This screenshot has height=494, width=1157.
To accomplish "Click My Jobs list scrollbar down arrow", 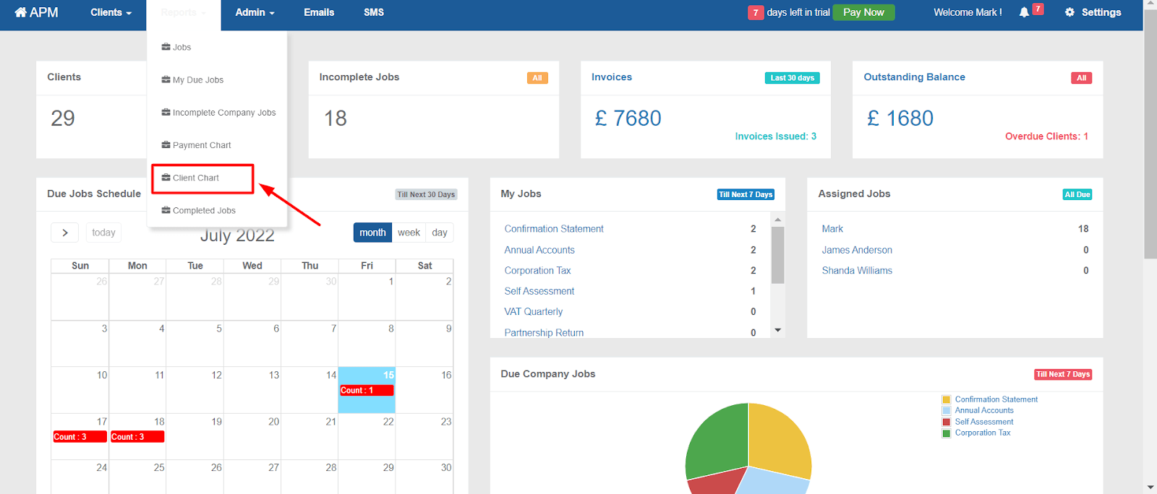I will pos(778,330).
